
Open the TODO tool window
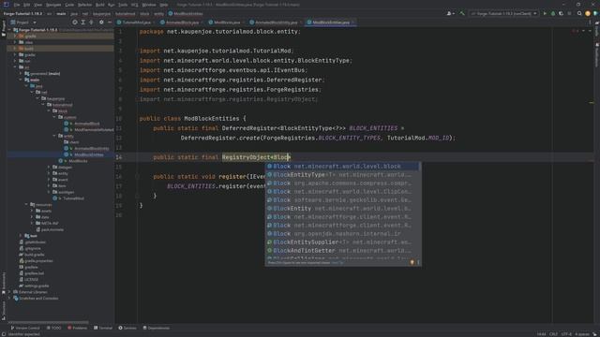tap(54, 328)
